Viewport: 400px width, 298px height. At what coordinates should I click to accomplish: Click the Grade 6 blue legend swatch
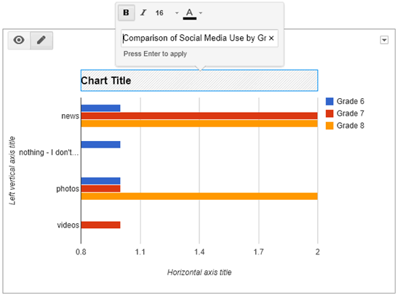[x=329, y=102]
